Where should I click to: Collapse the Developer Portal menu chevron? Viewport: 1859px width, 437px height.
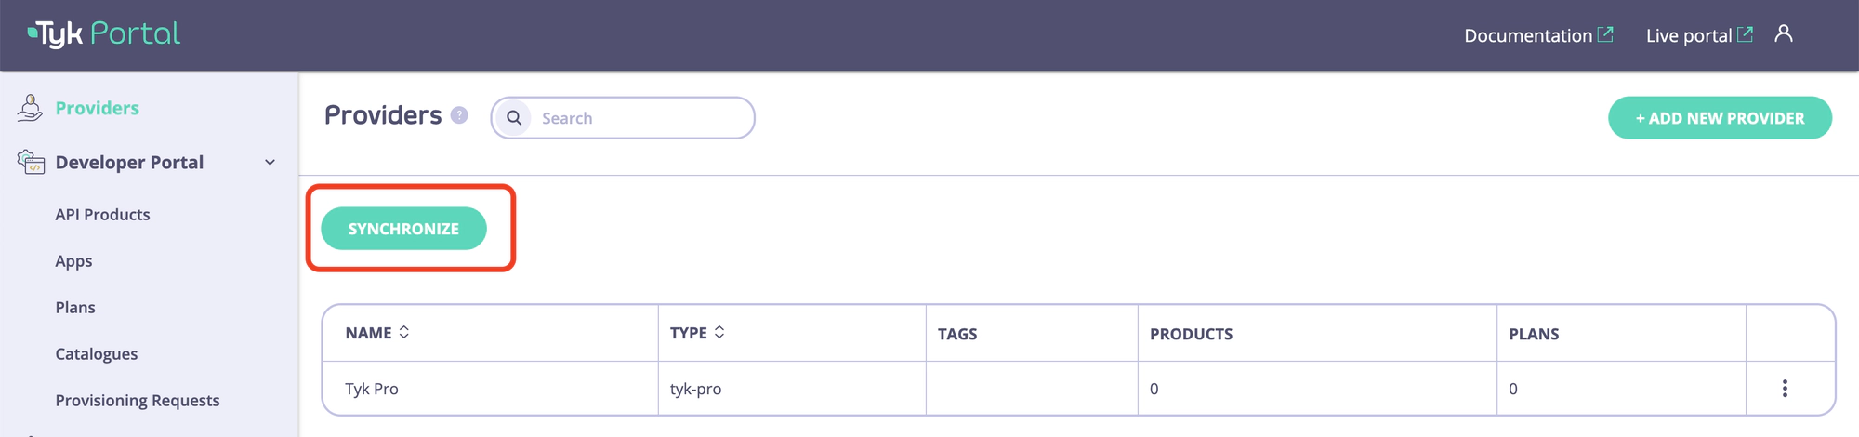pyautogui.click(x=270, y=163)
